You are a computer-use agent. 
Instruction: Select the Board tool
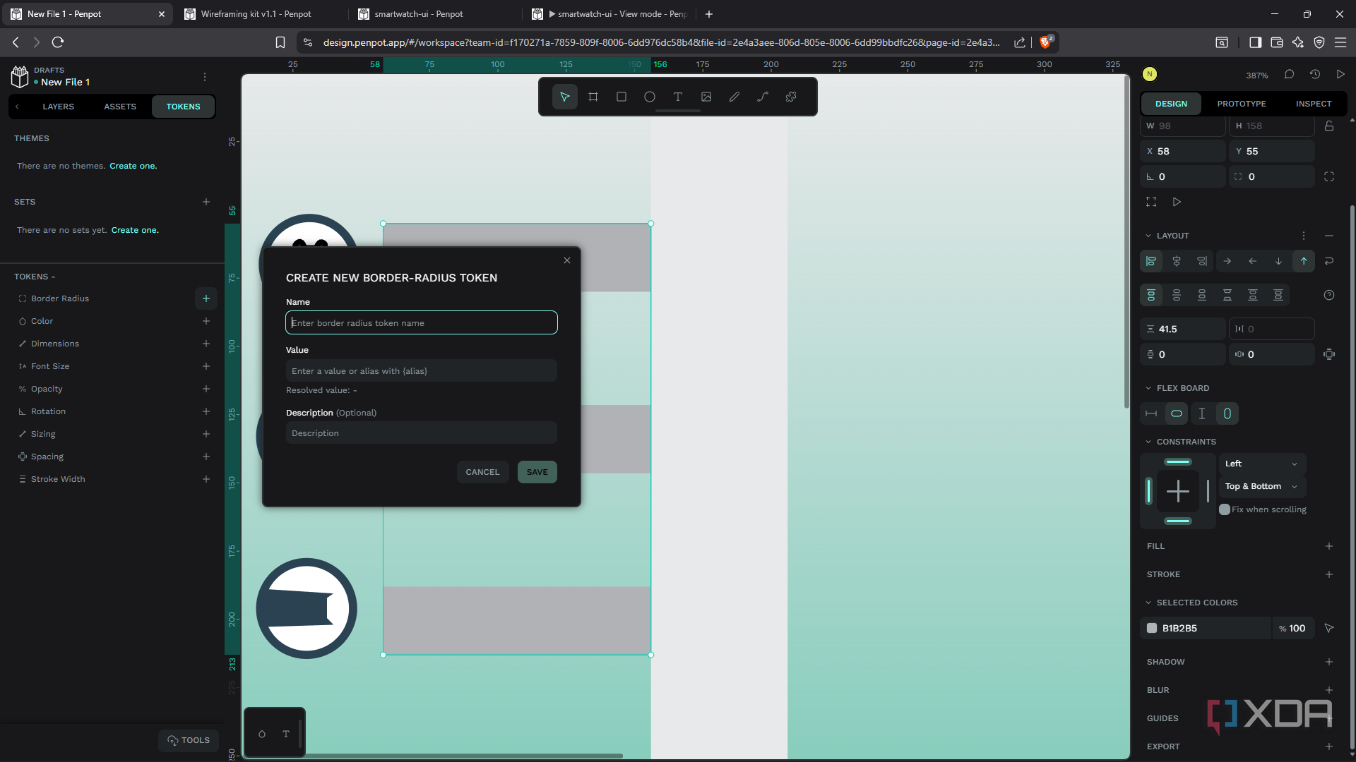pos(593,97)
